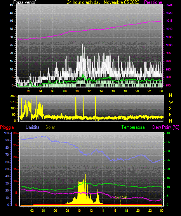Click the Temperatura legend label

pyautogui.click(x=133, y=127)
